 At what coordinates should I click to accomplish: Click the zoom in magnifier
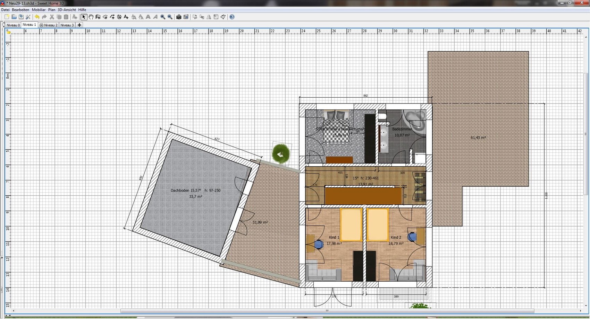163,17
